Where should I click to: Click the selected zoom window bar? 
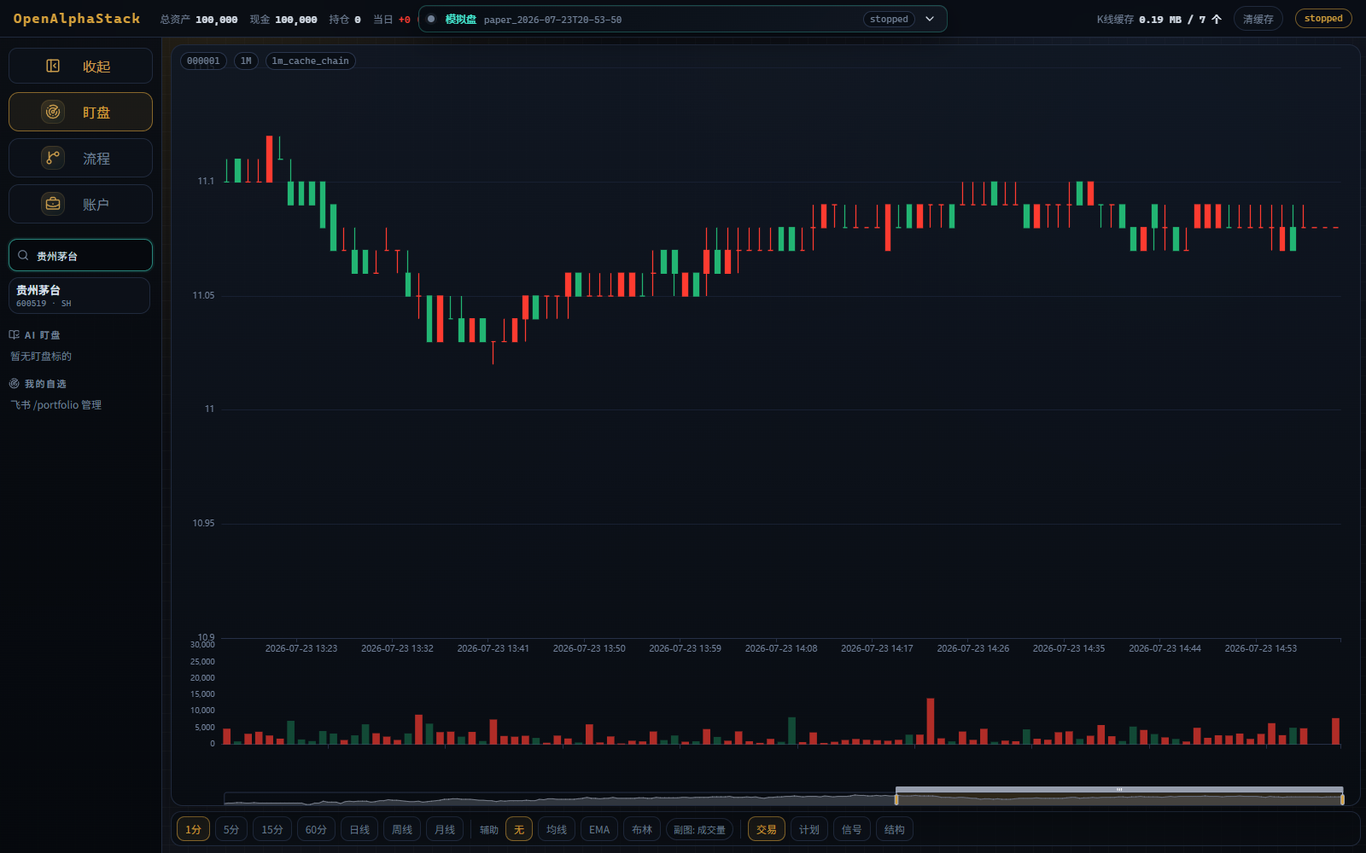[x=1119, y=789]
